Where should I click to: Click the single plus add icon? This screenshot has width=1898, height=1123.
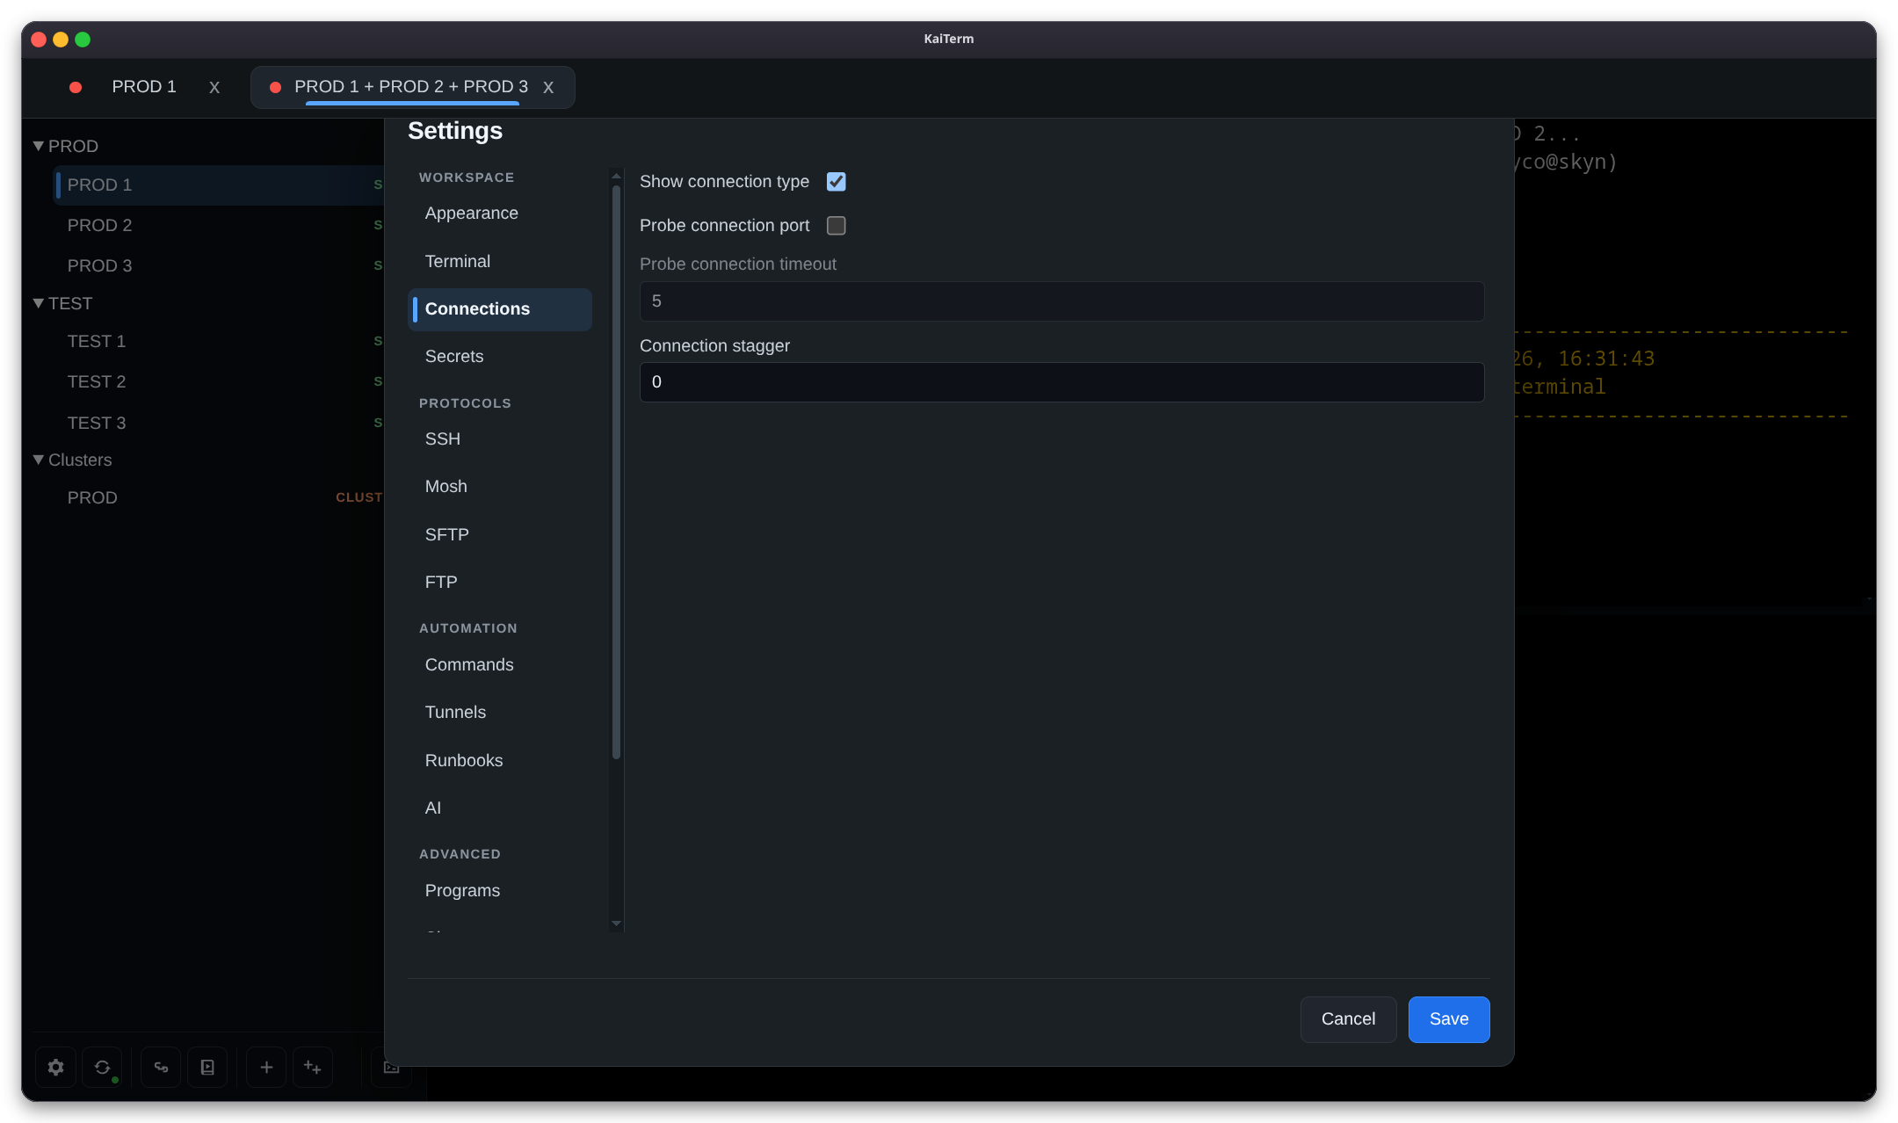(266, 1067)
